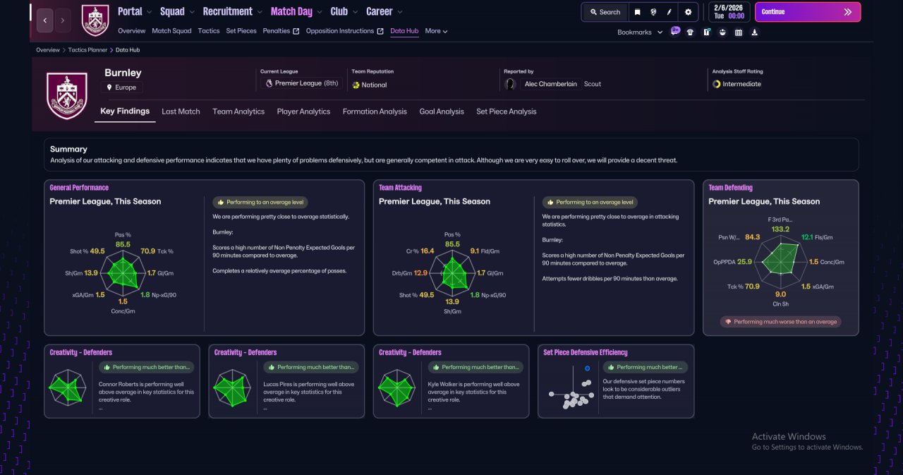Image resolution: width=903 pixels, height=475 pixels.
Task: Click the shirt kit shortcut icon
Action: pos(690,32)
